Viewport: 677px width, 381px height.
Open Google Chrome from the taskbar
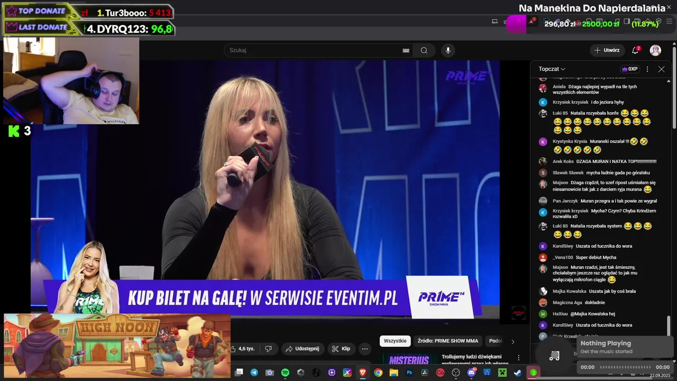tap(378, 373)
